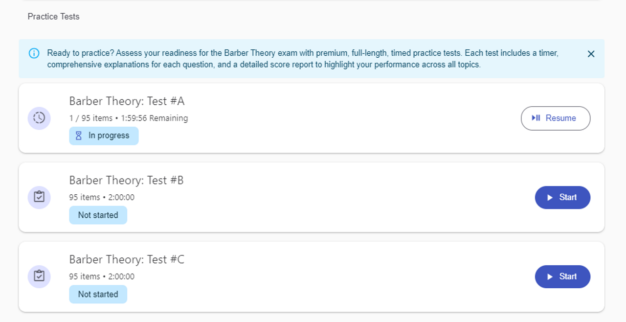The width and height of the screenshot is (626, 322).
Task: Start Barber Theory Test #C
Action: click(x=562, y=276)
